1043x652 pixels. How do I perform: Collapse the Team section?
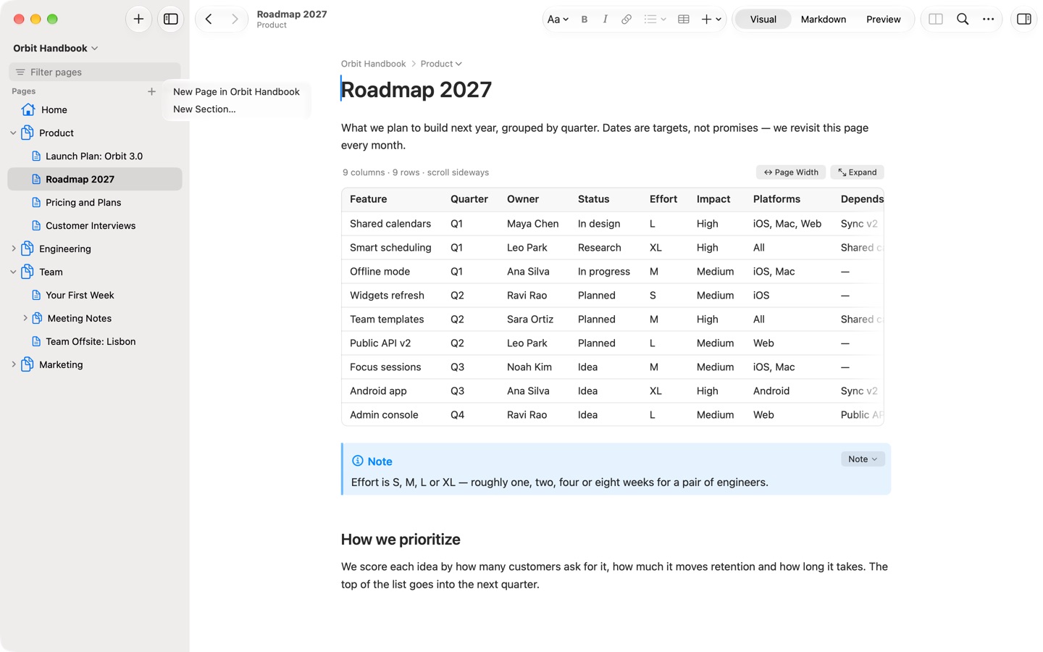pyautogui.click(x=13, y=272)
